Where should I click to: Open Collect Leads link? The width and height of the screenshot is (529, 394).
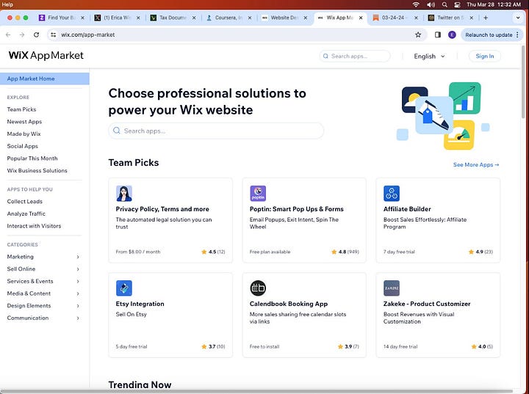pos(25,202)
